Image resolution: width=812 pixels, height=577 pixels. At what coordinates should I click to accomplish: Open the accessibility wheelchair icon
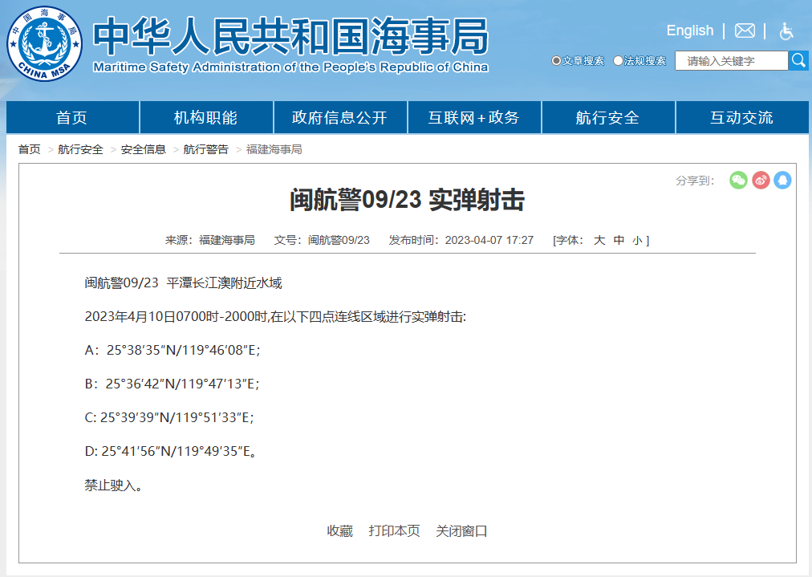pos(786,31)
